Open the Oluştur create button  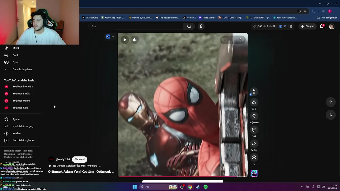point(307,26)
